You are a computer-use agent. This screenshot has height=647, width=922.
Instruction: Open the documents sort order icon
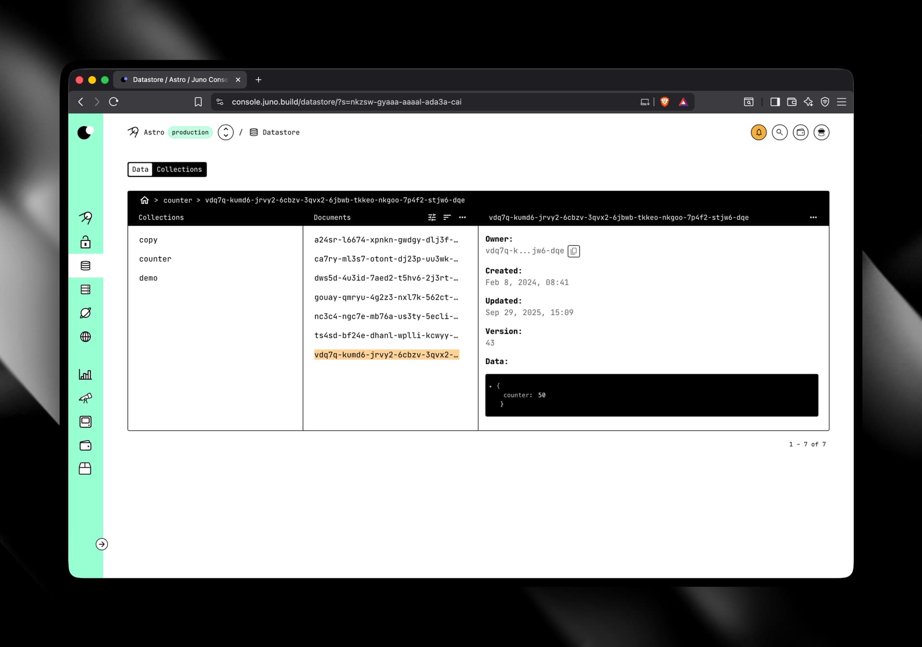[447, 218]
